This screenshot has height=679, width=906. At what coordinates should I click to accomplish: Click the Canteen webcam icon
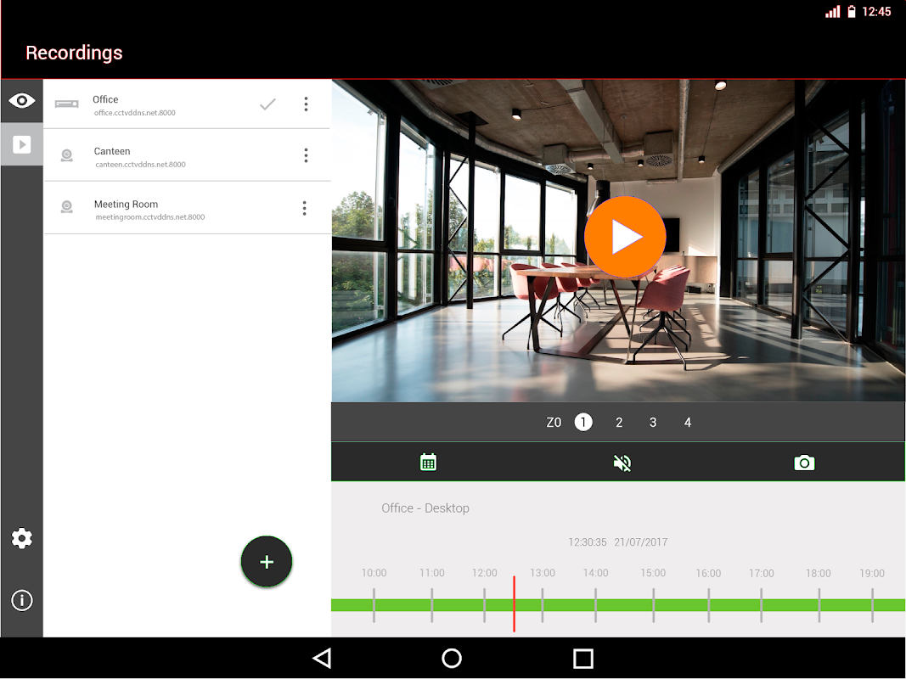[x=67, y=155]
